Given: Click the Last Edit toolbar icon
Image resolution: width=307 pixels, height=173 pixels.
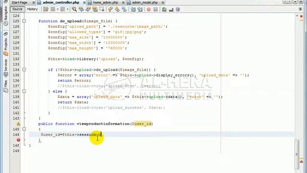Looking at the screenshot, I should click(46, 9).
